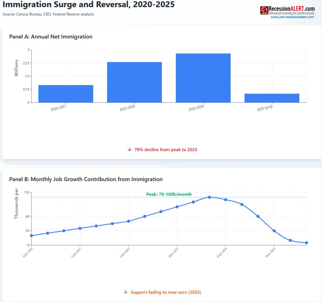Click the Early 2022 data point on line
The height and width of the screenshot is (302, 322).
128,221
